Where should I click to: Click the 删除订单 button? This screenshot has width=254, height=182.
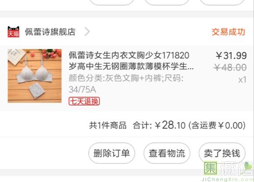point(112,153)
